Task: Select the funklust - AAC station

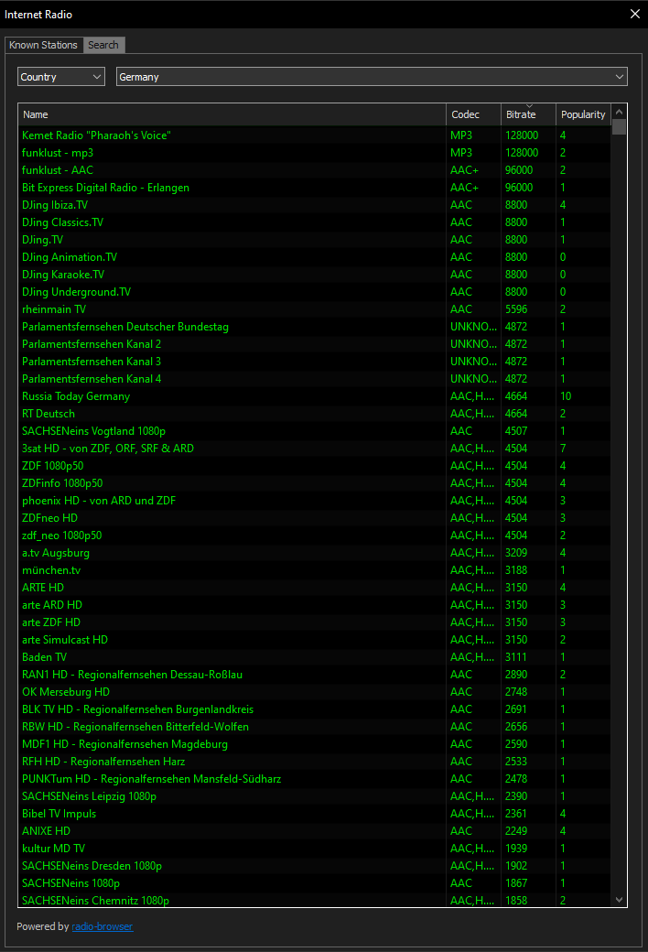Action: (314, 170)
